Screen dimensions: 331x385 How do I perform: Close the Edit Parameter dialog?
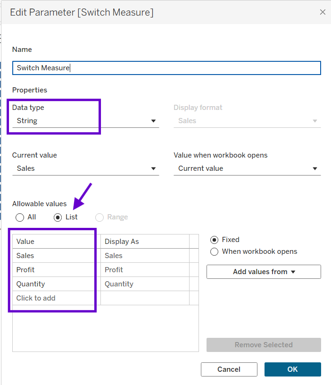pos(323,12)
